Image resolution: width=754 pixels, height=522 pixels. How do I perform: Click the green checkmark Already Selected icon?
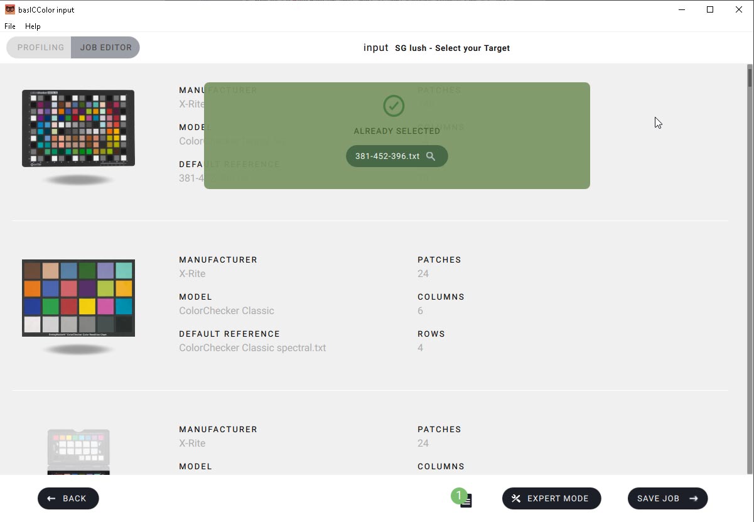pyautogui.click(x=394, y=106)
